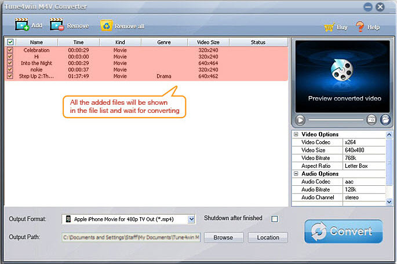Change the Audio Bitrate value 128k
The image size is (397, 264).
click(x=364, y=189)
